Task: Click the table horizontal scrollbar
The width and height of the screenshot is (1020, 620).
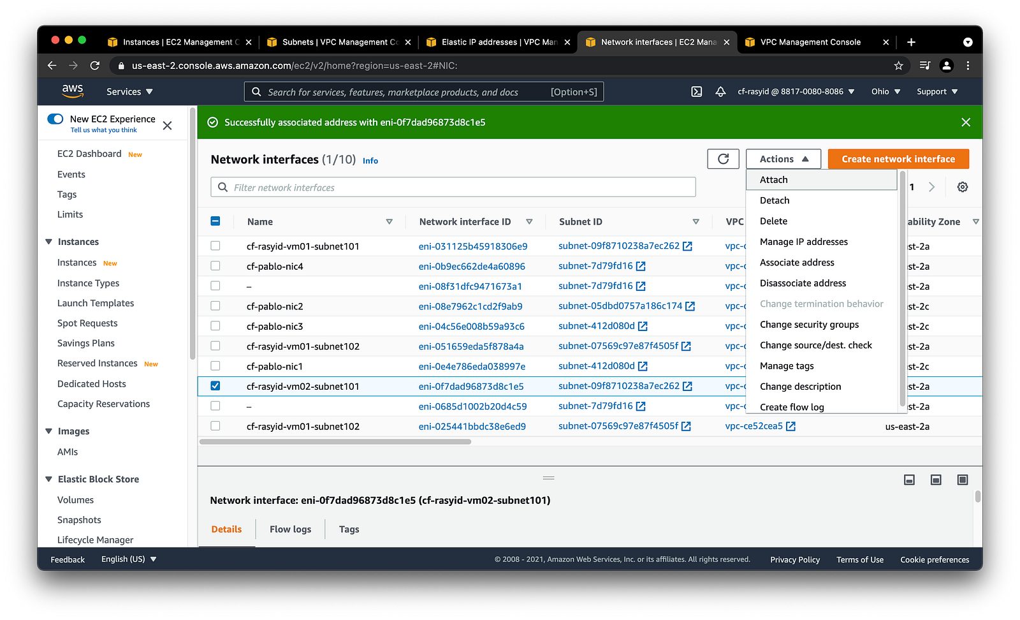Action: pos(335,441)
